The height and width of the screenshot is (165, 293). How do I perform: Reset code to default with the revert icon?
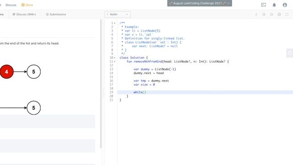tap(271, 14)
